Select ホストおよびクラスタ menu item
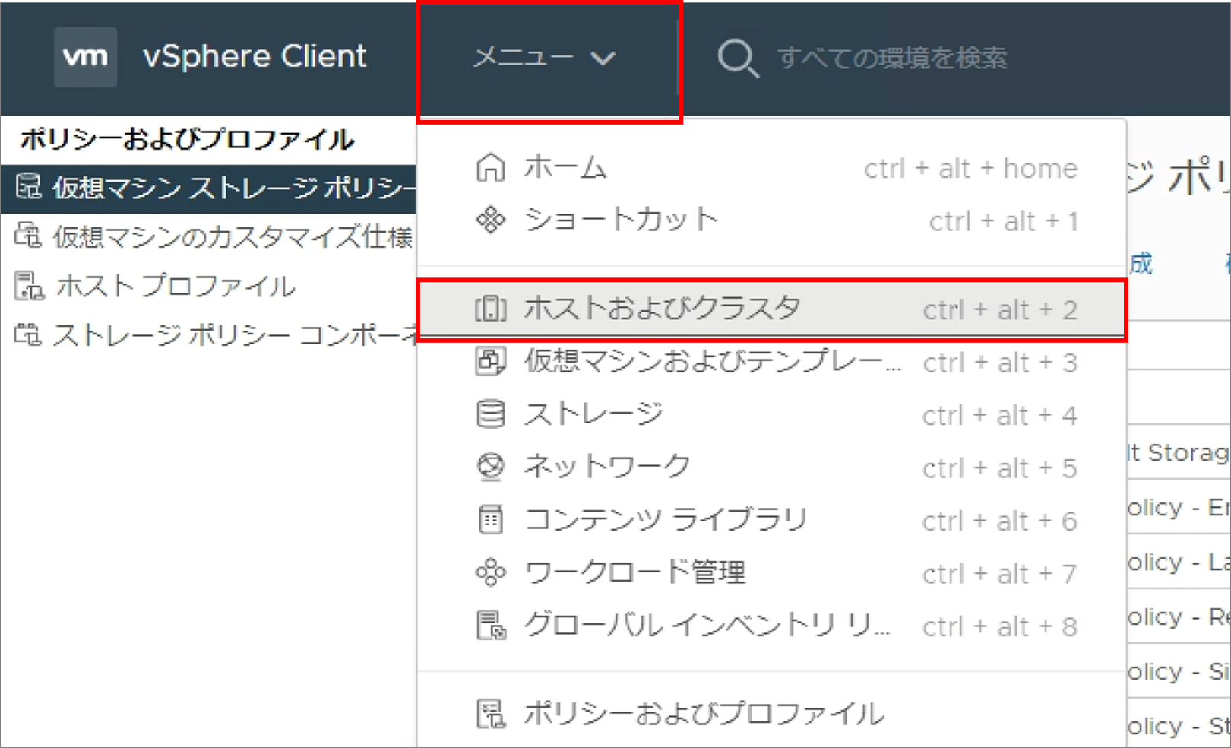 (x=771, y=309)
